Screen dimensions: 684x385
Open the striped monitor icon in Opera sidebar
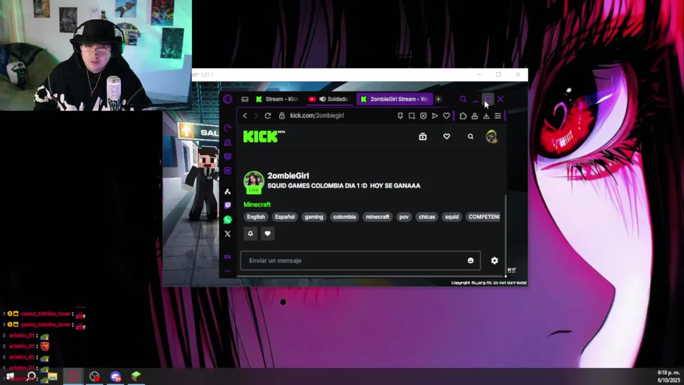(x=228, y=156)
